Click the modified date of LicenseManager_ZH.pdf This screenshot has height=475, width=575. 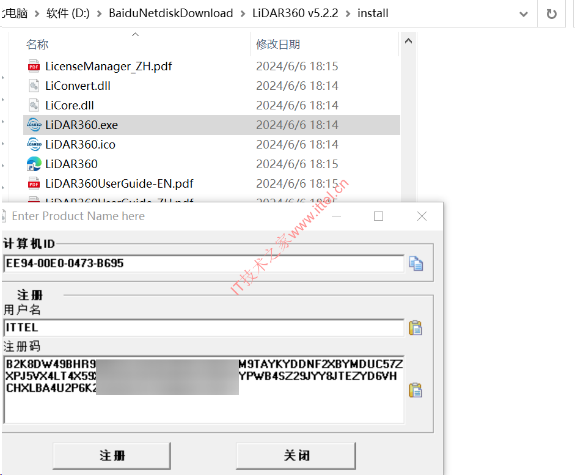tap(297, 67)
